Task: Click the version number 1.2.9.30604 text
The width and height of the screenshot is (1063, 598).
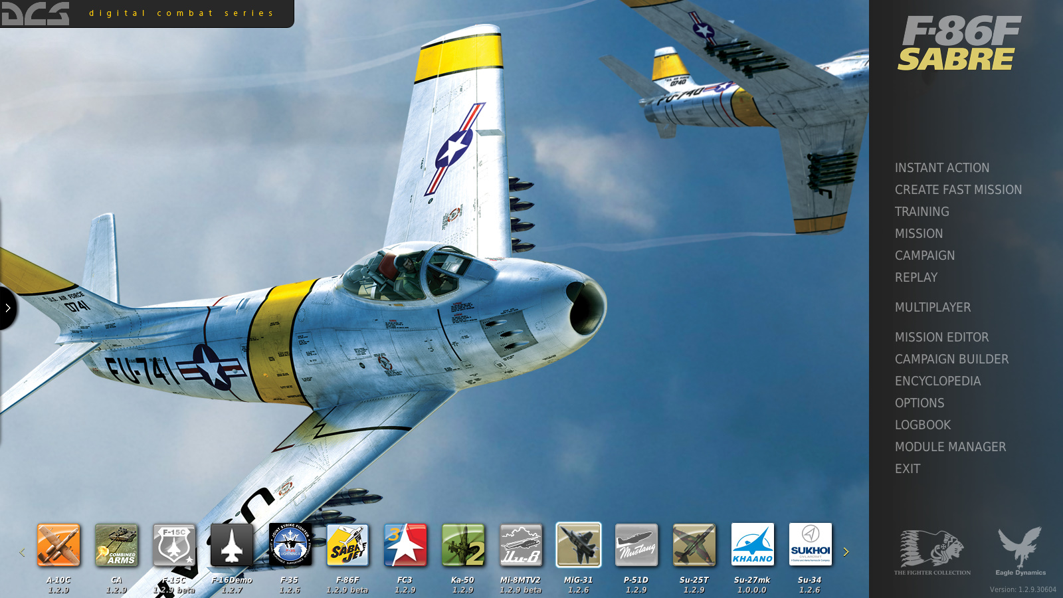Action: click(x=1022, y=589)
